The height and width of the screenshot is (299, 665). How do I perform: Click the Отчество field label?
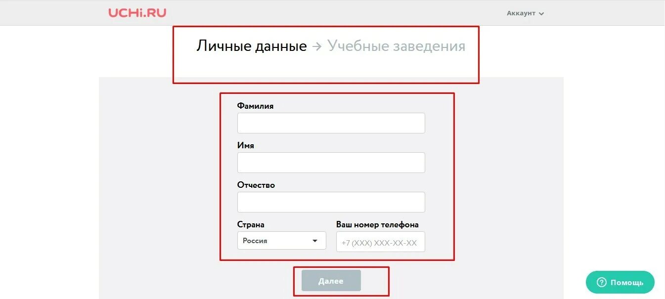pyautogui.click(x=256, y=185)
